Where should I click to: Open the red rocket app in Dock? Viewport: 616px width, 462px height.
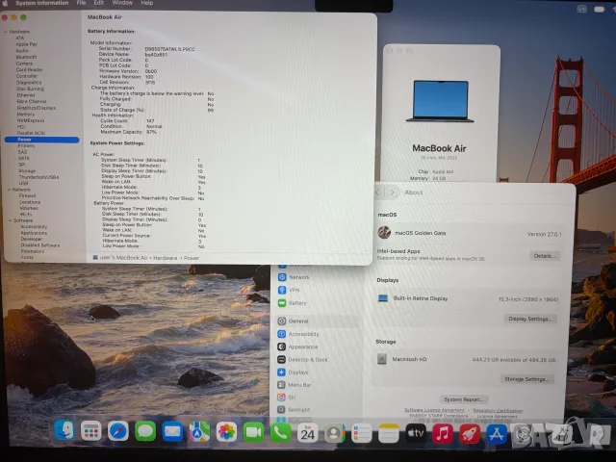(x=470, y=434)
